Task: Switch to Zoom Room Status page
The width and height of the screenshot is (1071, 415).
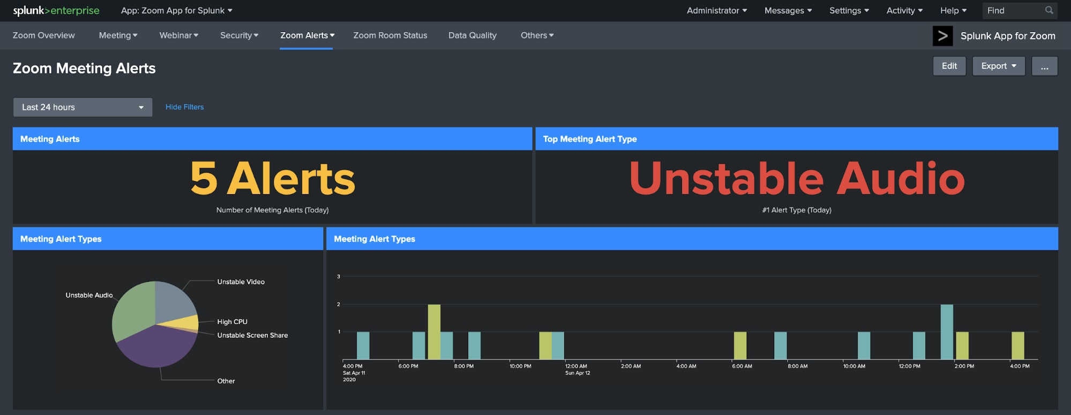Action: pyautogui.click(x=390, y=35)
